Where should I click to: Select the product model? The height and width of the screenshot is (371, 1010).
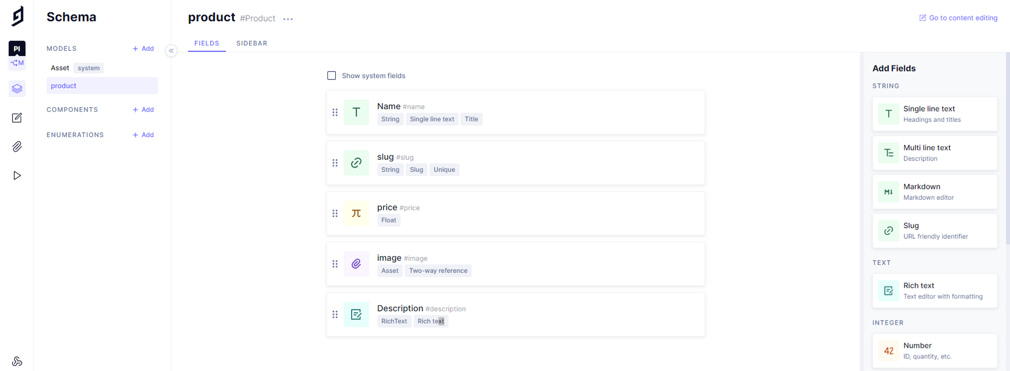(102, 85)
